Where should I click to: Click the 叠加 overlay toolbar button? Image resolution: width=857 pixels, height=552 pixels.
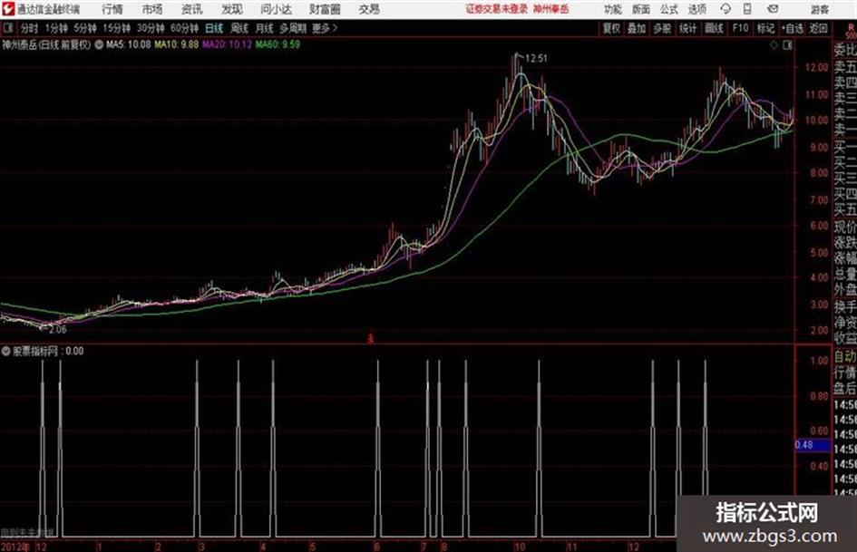(x=637, y=28)
